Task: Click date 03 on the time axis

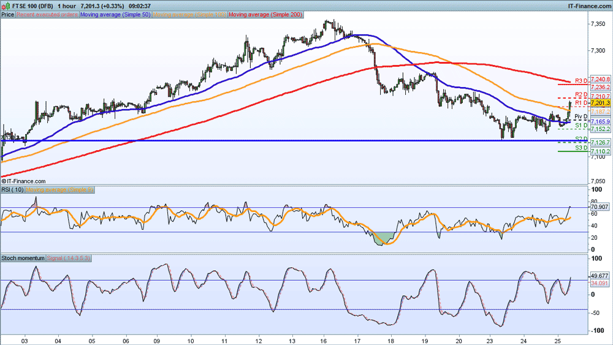Action: tap(25, 340)
